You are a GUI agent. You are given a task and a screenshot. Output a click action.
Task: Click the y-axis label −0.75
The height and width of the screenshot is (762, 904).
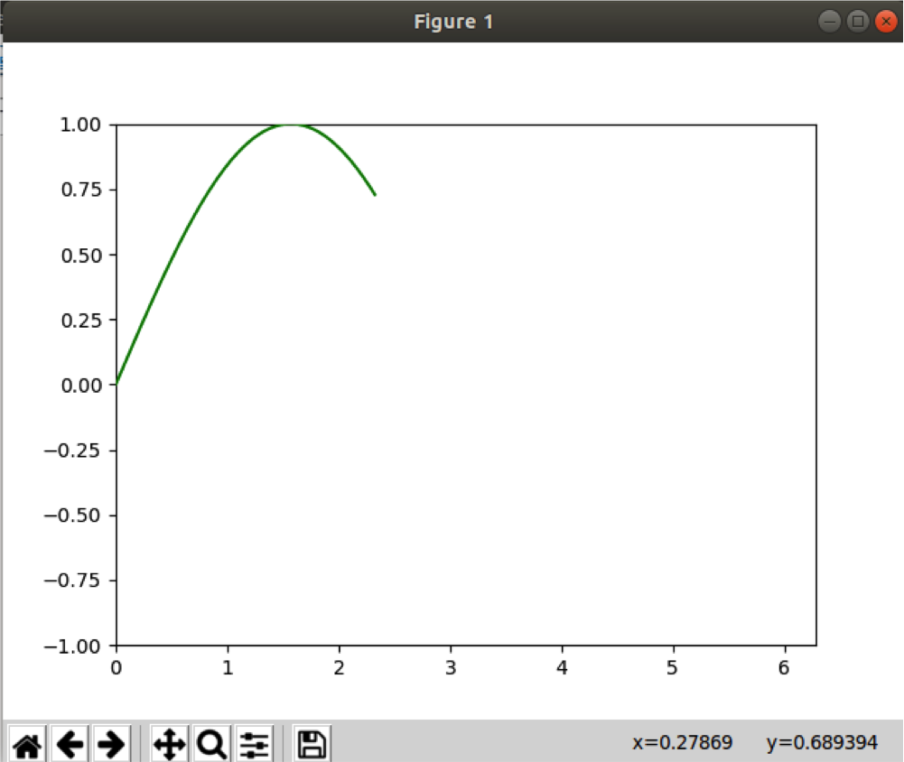click(72, 581)
